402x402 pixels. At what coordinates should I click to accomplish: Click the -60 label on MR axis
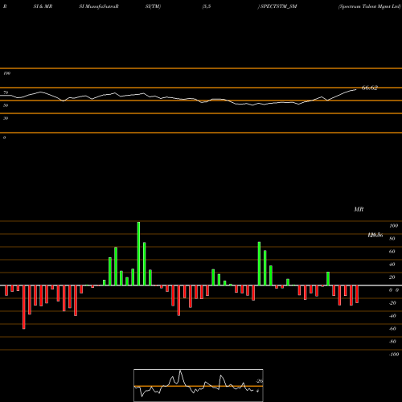click(392, 329)
